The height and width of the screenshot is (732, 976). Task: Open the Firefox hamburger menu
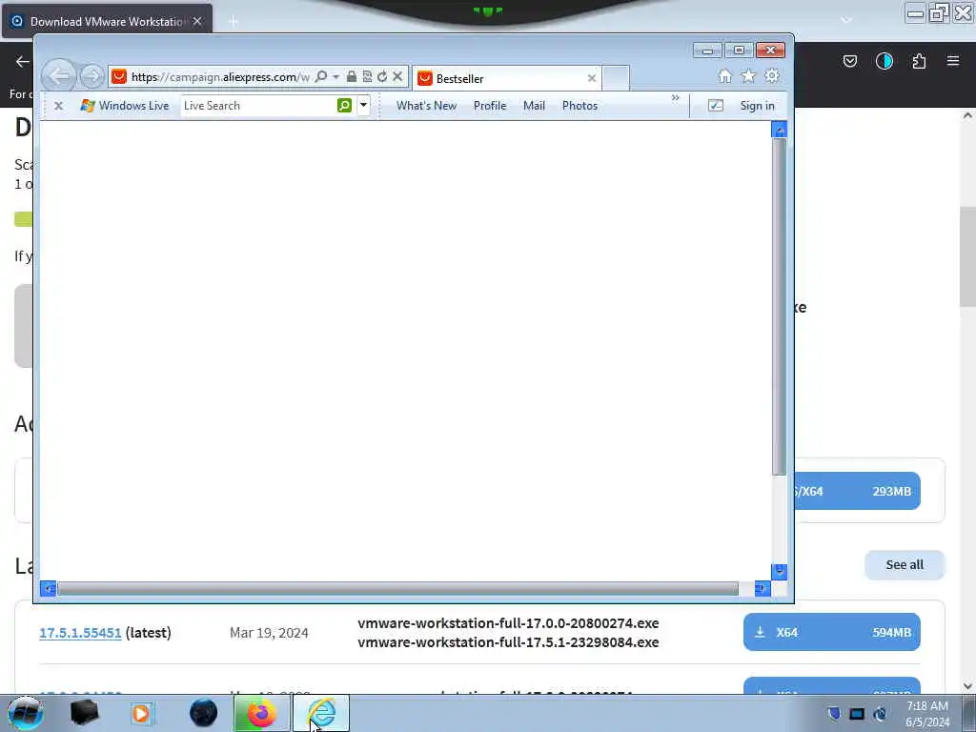953,61
